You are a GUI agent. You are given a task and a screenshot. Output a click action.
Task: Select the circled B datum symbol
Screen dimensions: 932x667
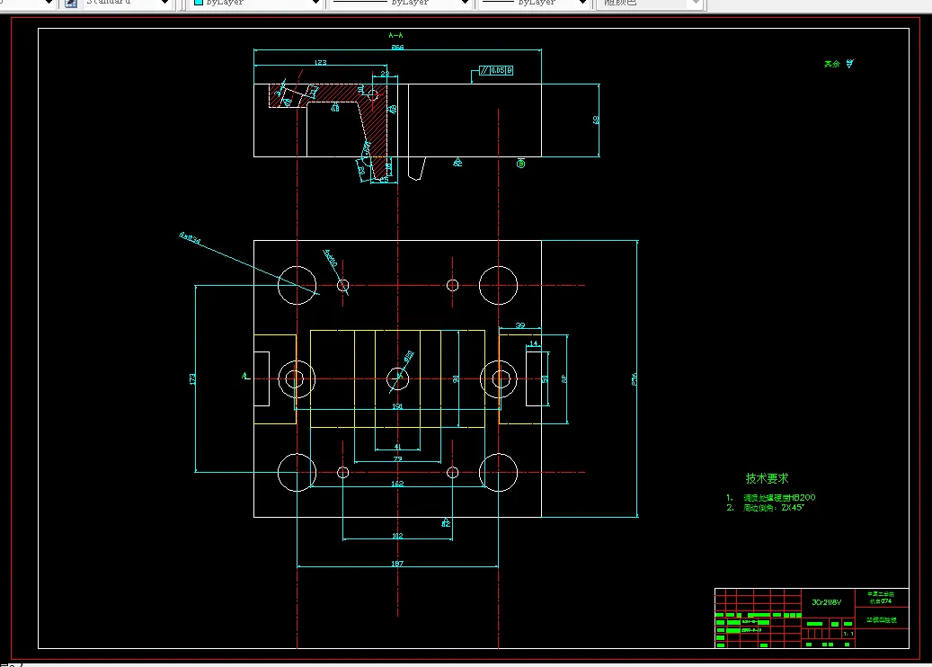(x=520, y=164)
